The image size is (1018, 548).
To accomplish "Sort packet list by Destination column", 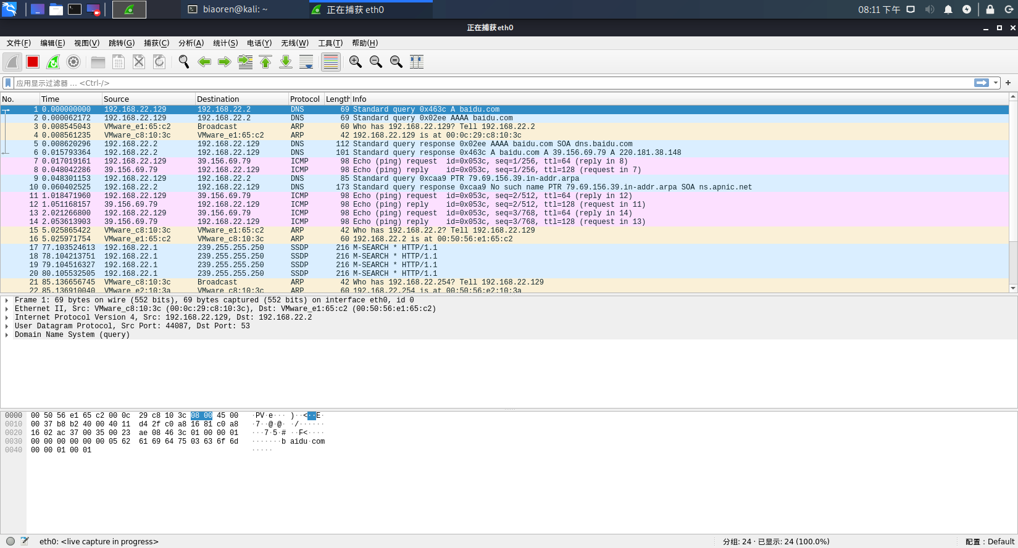I will tap(241, 99).
